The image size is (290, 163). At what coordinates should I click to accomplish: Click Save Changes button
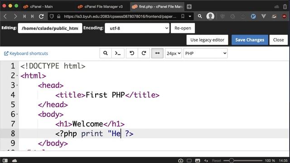pyautogui.click(x=250, y=40)
